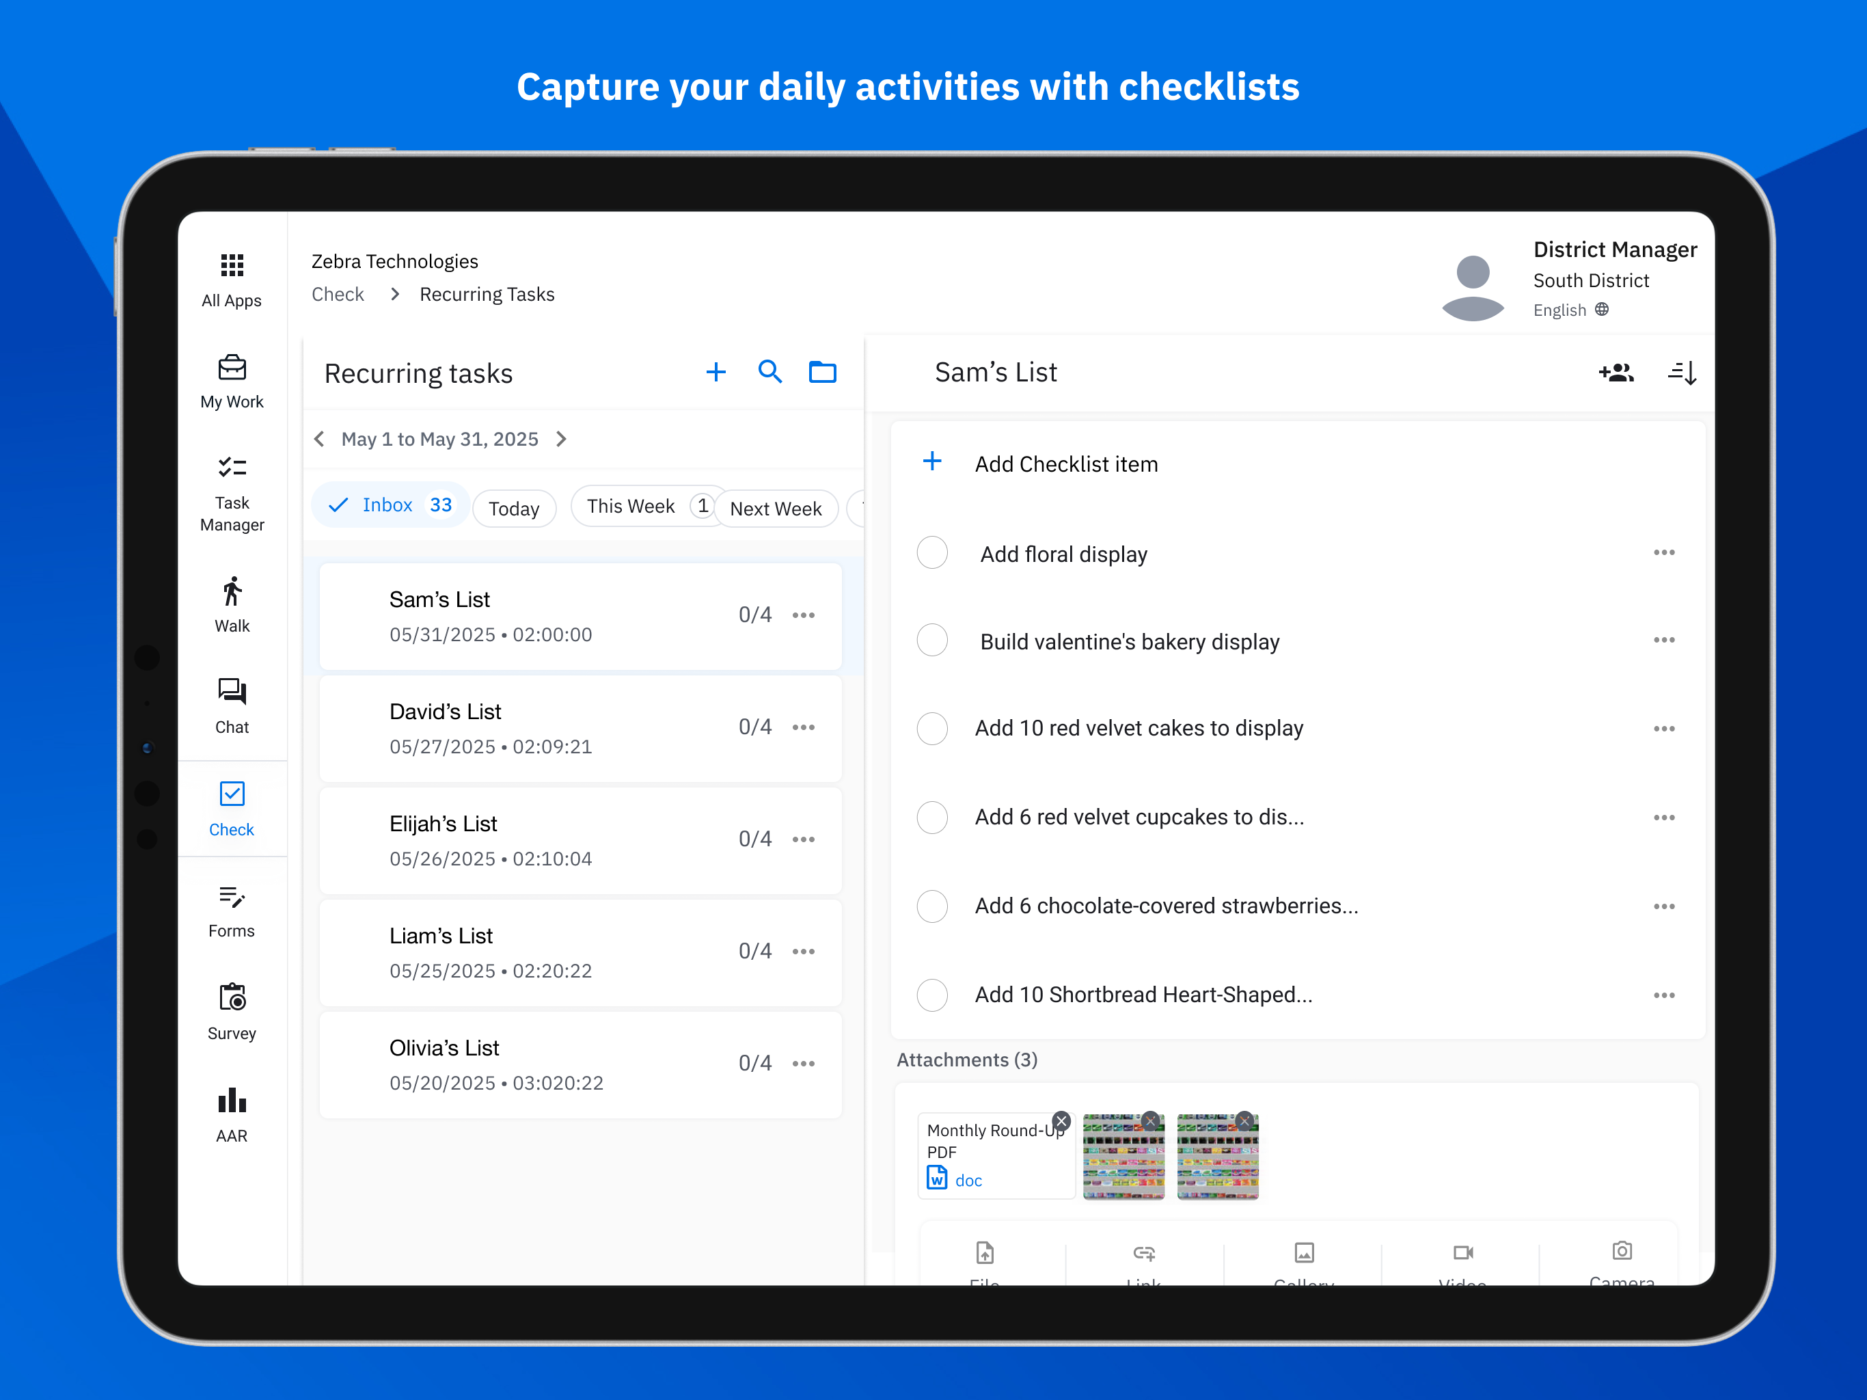
Task: Open the Survey app
Action: [x=231, y=1012]
